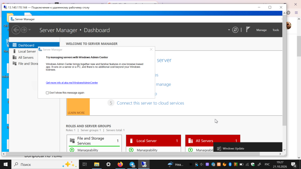Open the dropdown arrow beside refresh icon
The height and width of the screenshot is (169, 301).
(229, 30)
